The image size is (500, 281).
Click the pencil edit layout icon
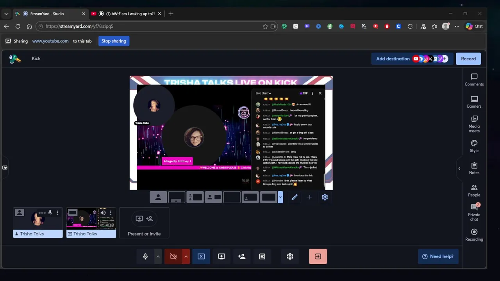tap(295, 197)
